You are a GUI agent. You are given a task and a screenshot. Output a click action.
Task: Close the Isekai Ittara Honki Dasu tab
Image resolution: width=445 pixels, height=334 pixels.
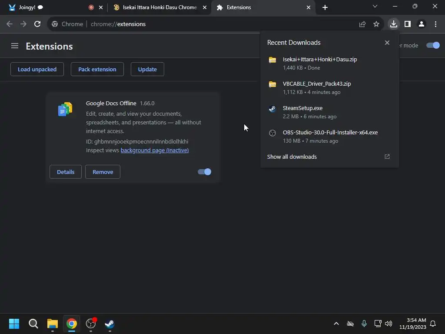coord(205,7)
